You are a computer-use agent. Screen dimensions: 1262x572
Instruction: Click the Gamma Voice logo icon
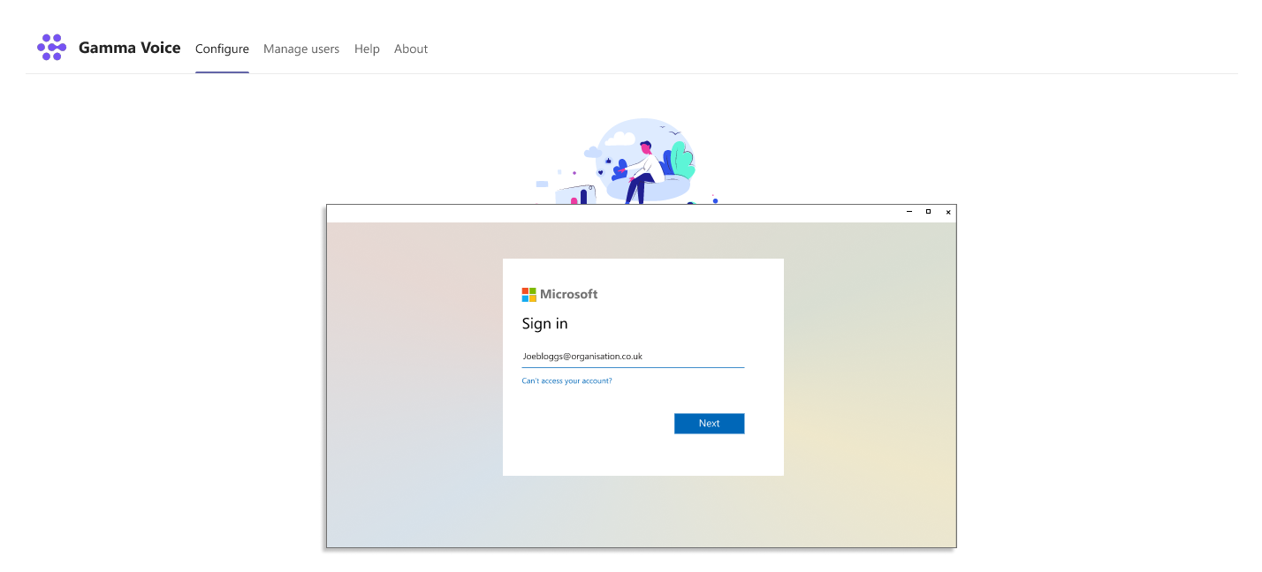pos(52,48)
